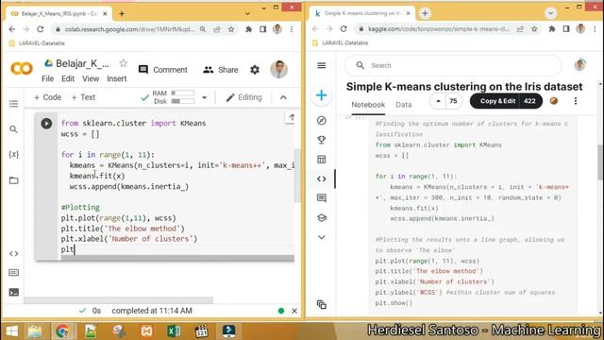Open Colab terminal icon
Image resolution: width=604 pixels, height=340 pixels.
13,292
